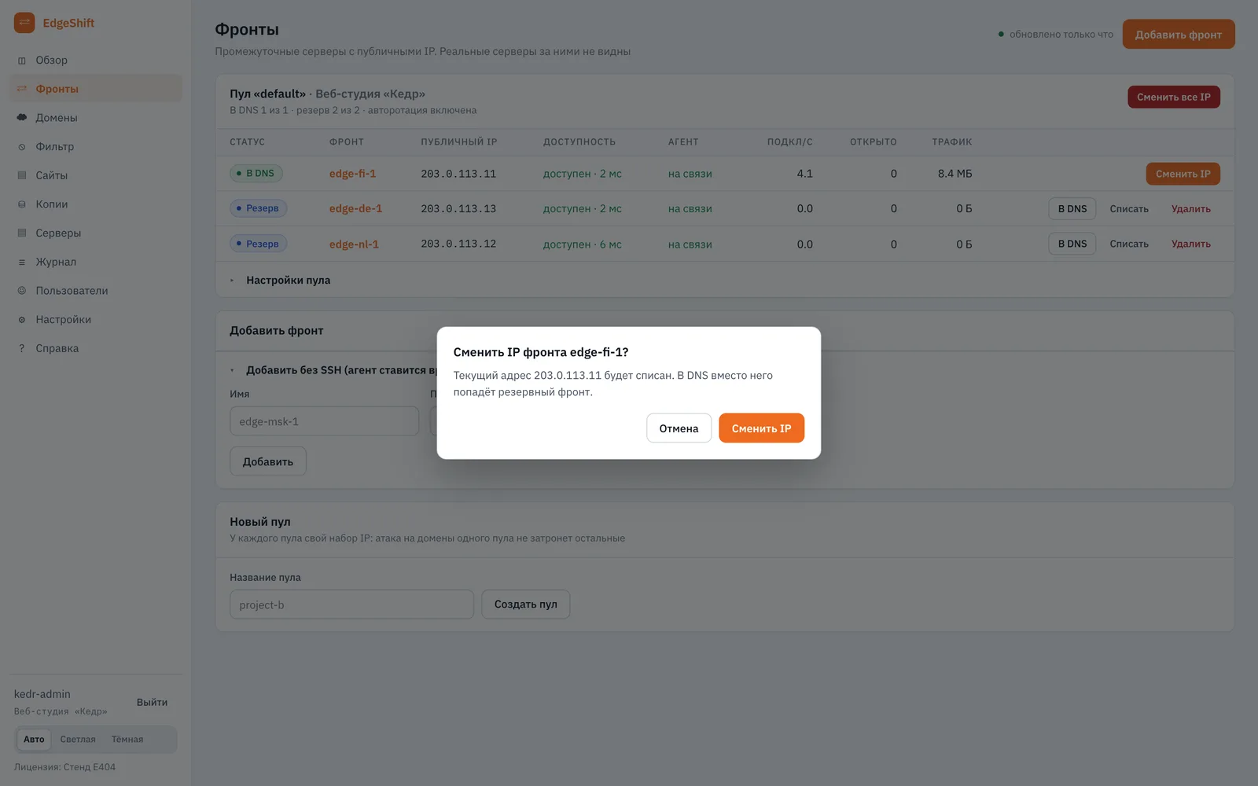Click the Добавить фронт button
Screen dimensions: 1258x786
tap(1178, 35)
